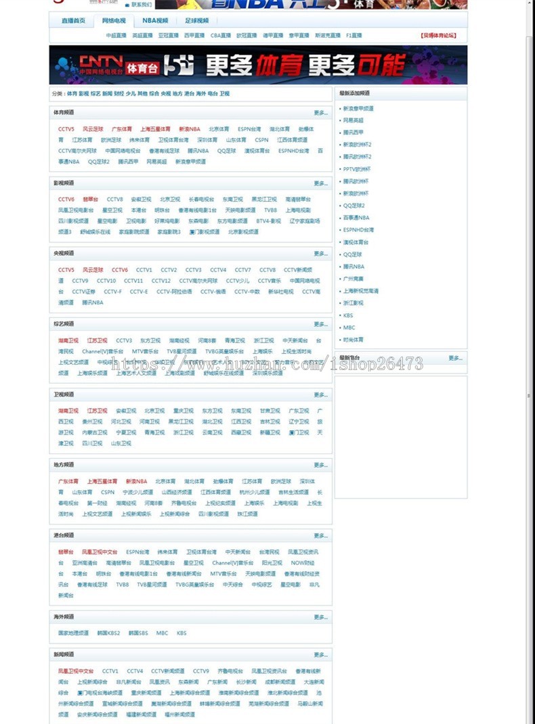Open the 欧冠直播 sub-navigation link
The height and width of the screenshot is (724, 535).
coord(247,36)
